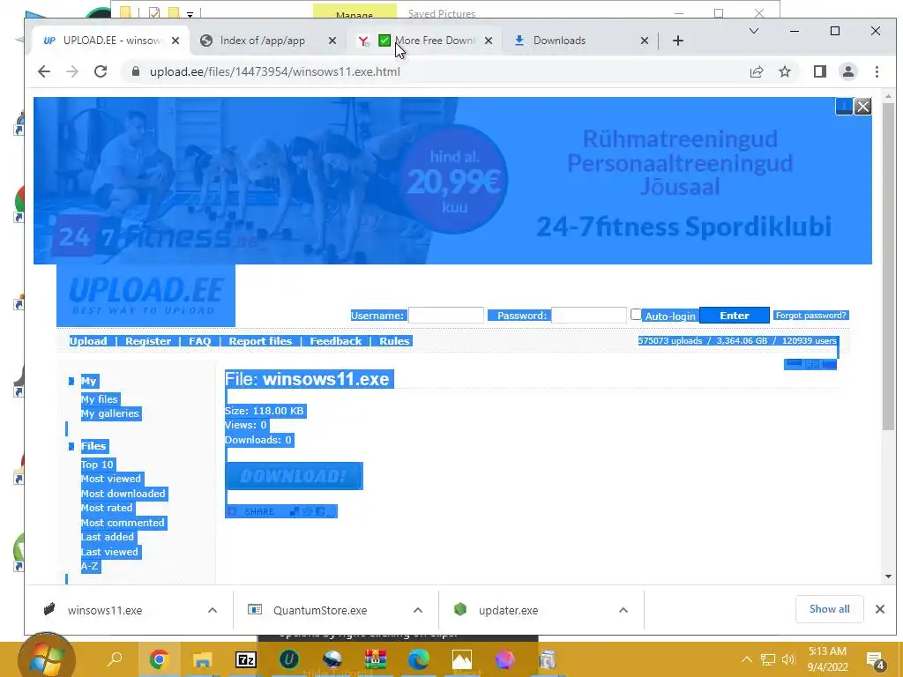Open Forgot password link
This screenshot has height=677, width=903.
(x=811, y=316)
